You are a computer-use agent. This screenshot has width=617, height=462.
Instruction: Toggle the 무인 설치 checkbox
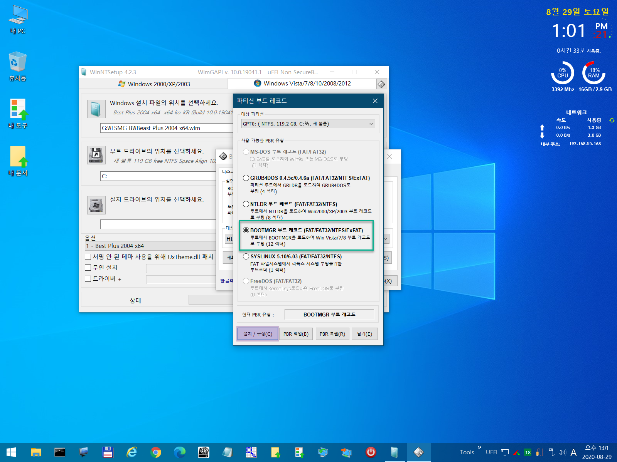pos(88,268)
